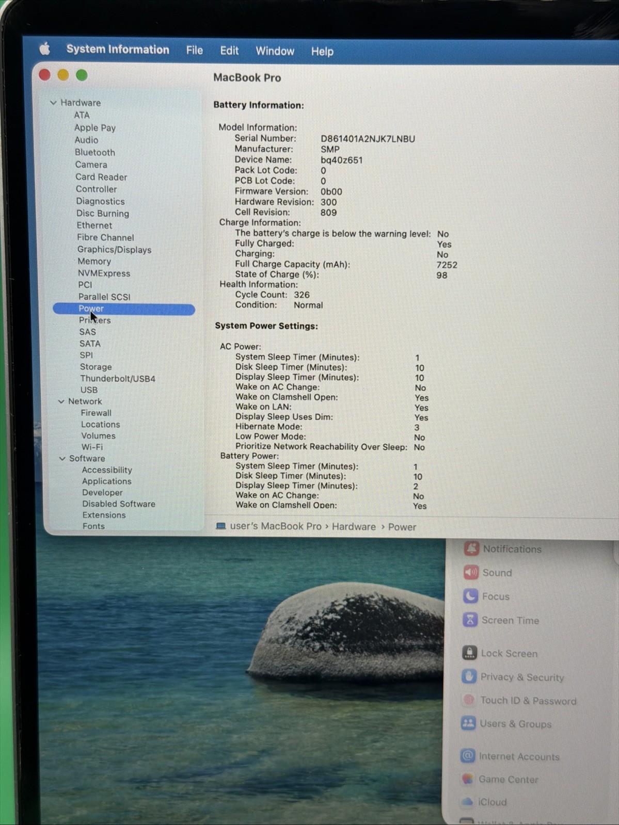
Task: Select Thunderbolt/USB4 in the sidebar
Action: (x=118, y=378)
